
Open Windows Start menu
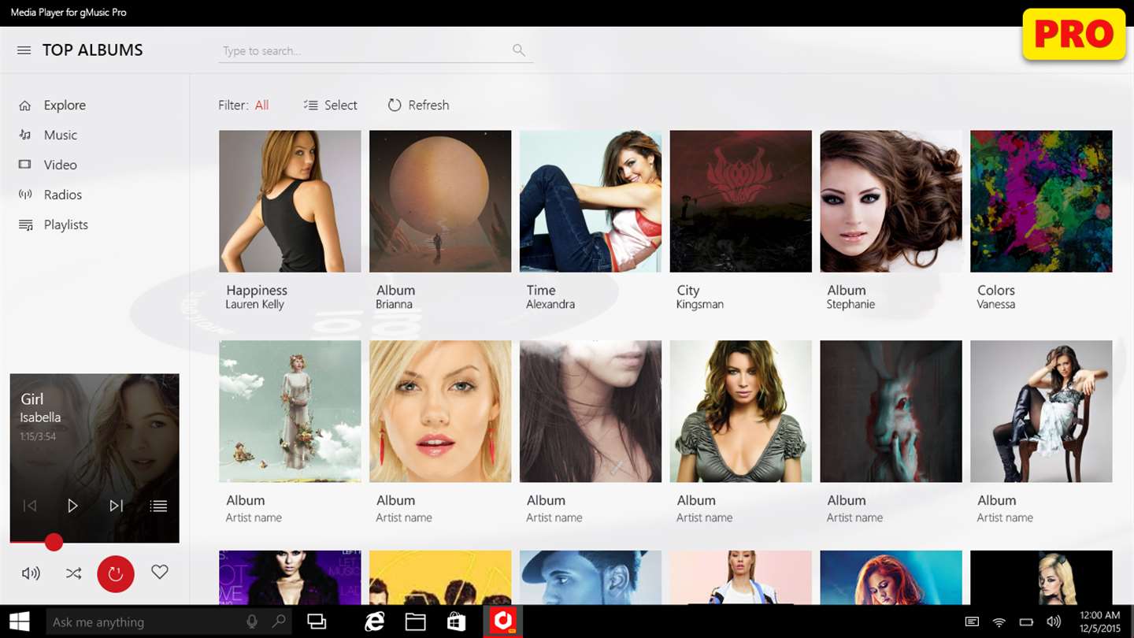[20, 622]
